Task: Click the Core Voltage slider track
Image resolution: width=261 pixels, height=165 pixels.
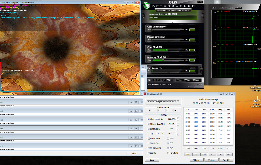Action: pos(168,30)
